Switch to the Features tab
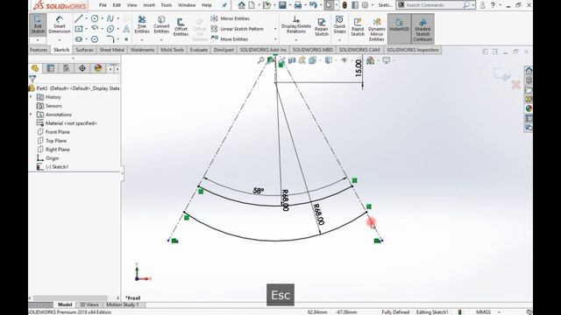This screenshot has height=315, width=561. pyautogui.click(x=39, y=50)
